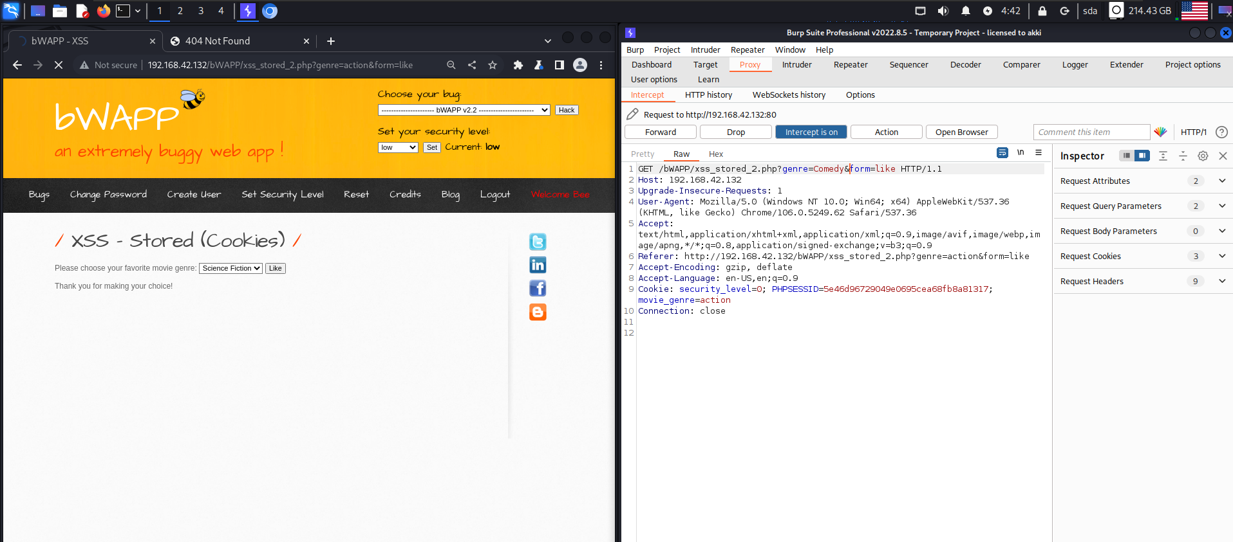Click the Forward request button
This screenshot has height=542, width=1233.
click(661, 132)
